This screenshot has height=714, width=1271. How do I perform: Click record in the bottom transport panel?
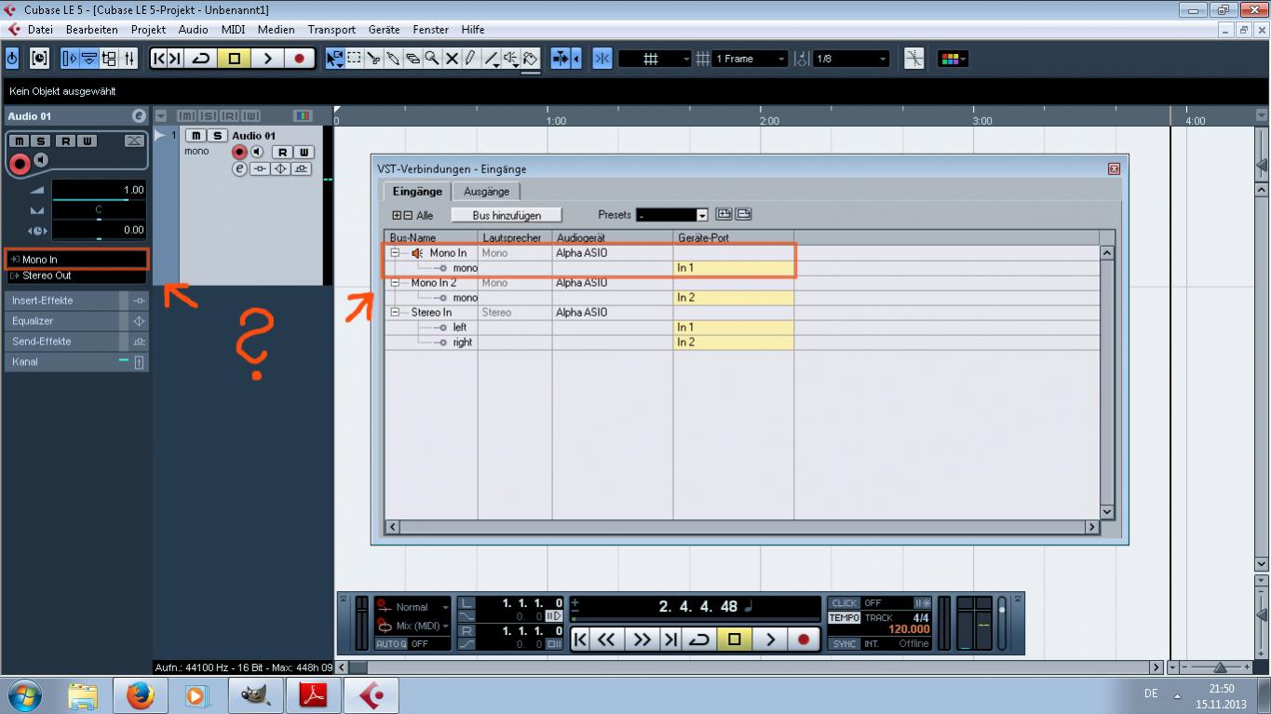coord(804,640)
